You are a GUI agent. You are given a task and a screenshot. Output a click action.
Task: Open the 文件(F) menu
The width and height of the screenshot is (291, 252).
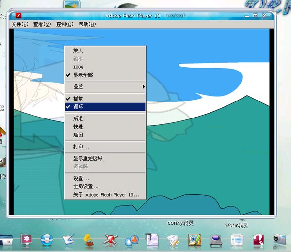[20, 24]
